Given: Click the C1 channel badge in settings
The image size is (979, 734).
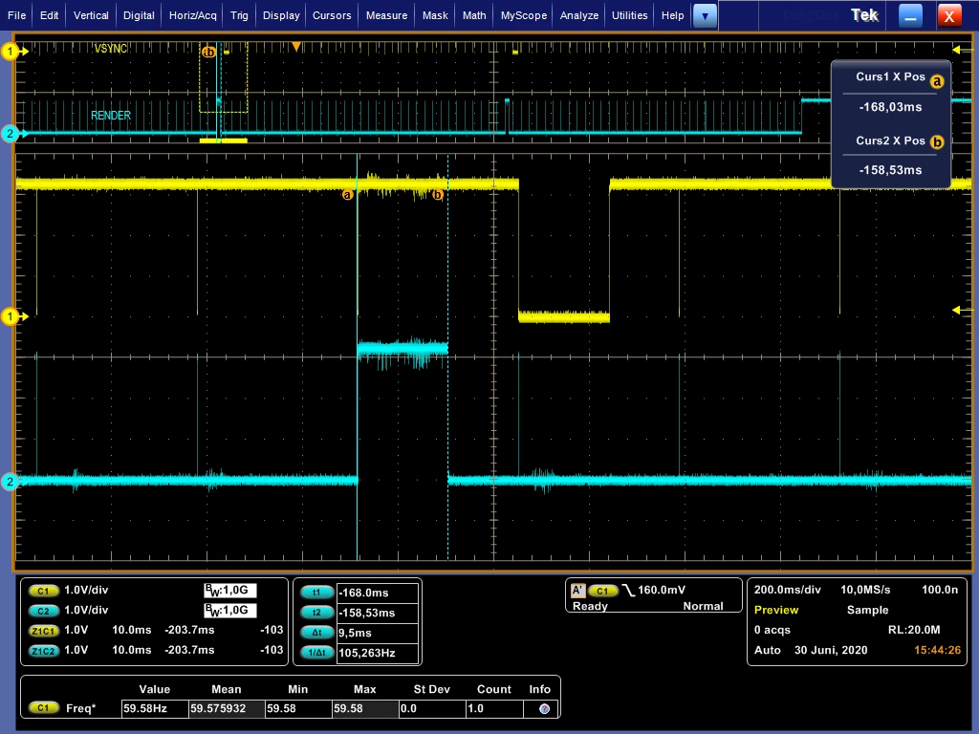Looking at the screenshot, I should tap(43, 591).
